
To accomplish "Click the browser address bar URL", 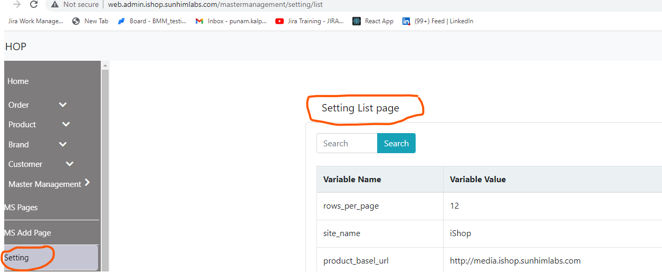I will (215, 4).
